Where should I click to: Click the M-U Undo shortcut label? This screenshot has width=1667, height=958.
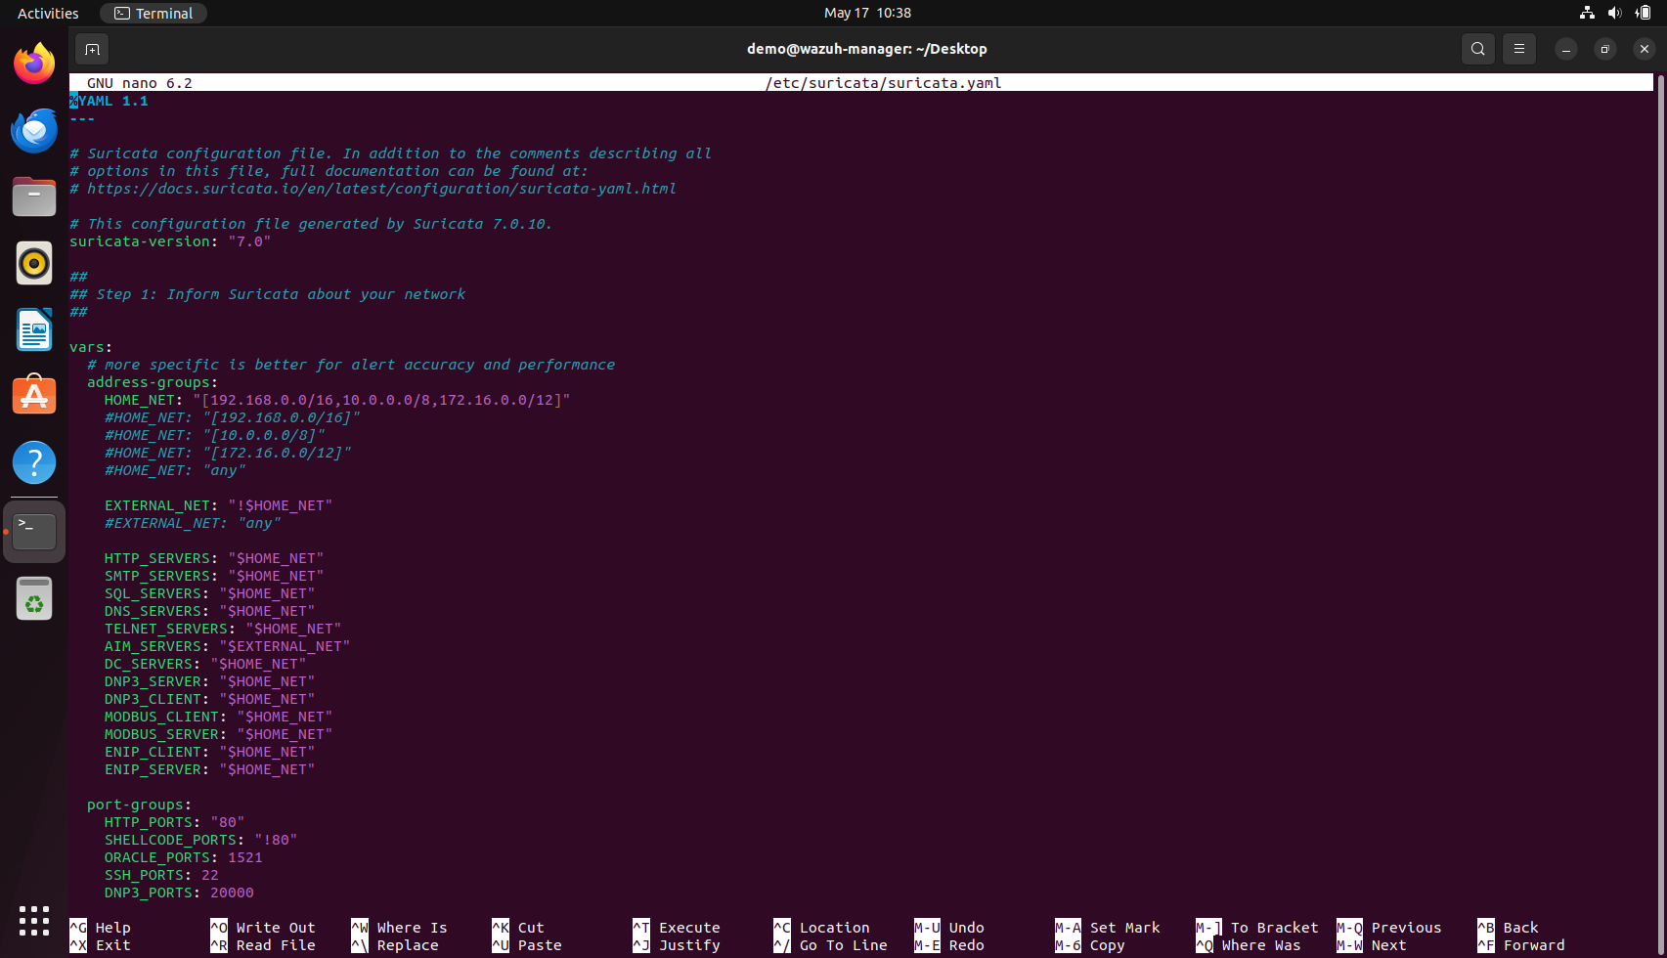click(x=949, y=928)
